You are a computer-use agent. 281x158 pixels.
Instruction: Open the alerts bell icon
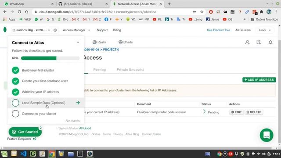click(270, 42)
